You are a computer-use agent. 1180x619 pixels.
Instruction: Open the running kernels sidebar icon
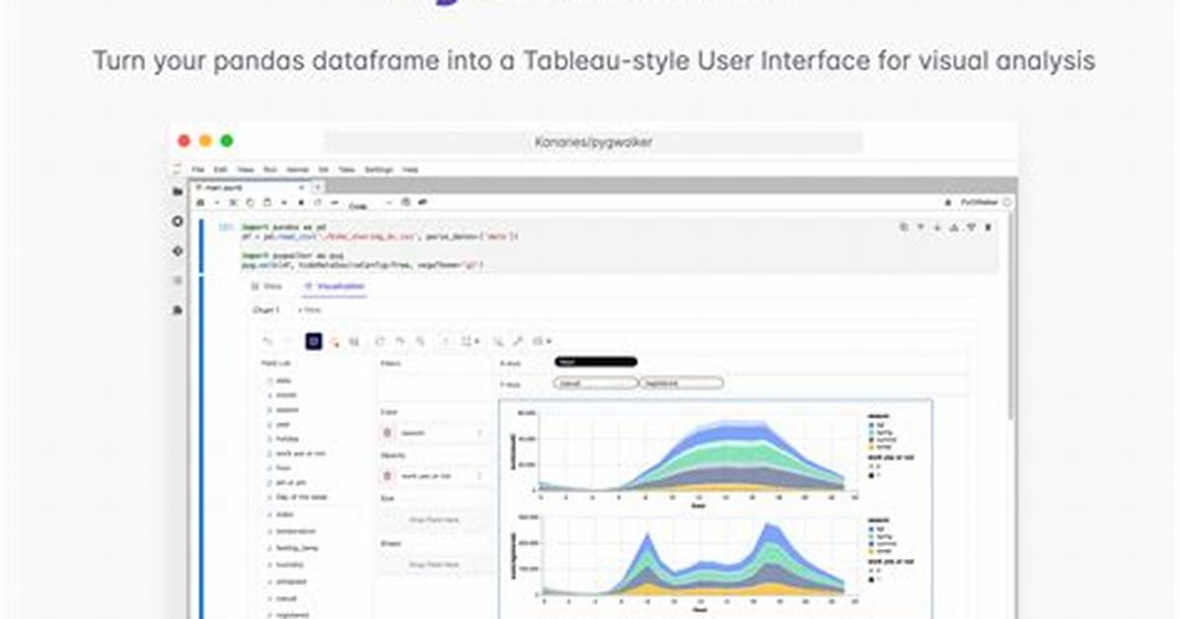[178, 221]
